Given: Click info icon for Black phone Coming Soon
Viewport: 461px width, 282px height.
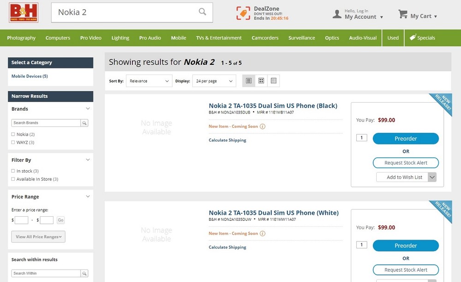Looking at the screenshot, I should [263, 127].
